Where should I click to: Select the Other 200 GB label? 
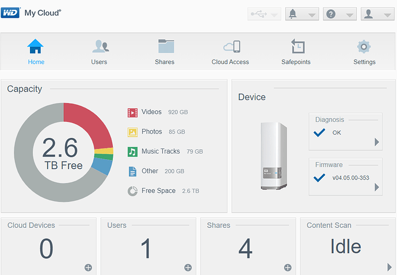point(163,171)
